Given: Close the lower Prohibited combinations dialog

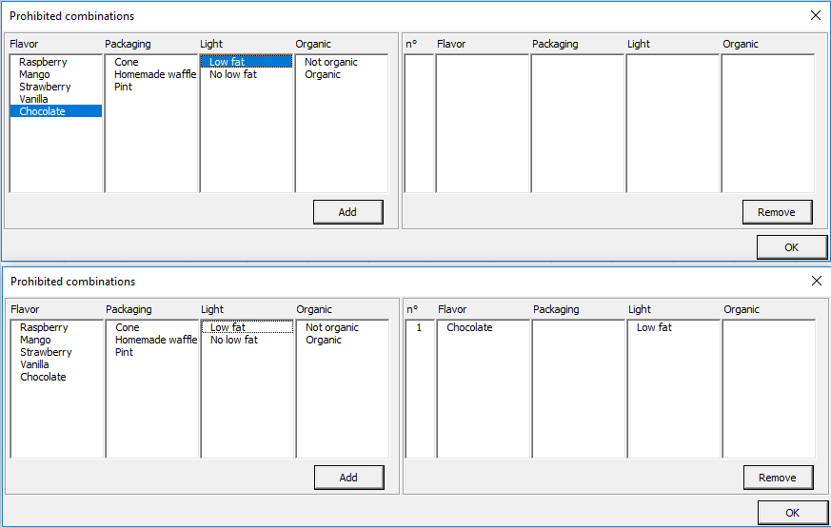Looking at the screenshot, I should pyautogui.click(x=815, y=282).
